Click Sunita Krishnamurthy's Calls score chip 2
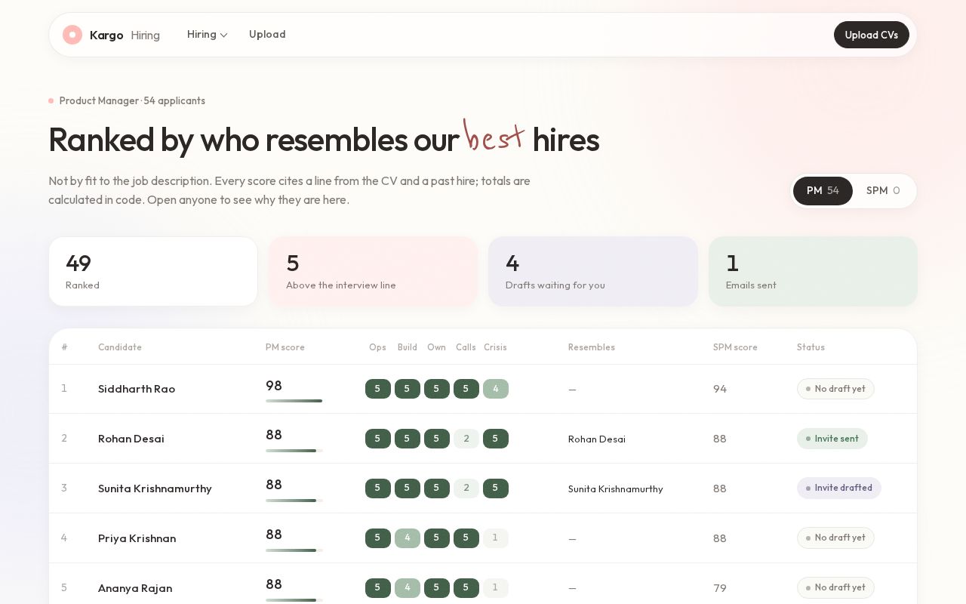The width and height of the screenshot is (966, 604). click(x=466, y=488)
